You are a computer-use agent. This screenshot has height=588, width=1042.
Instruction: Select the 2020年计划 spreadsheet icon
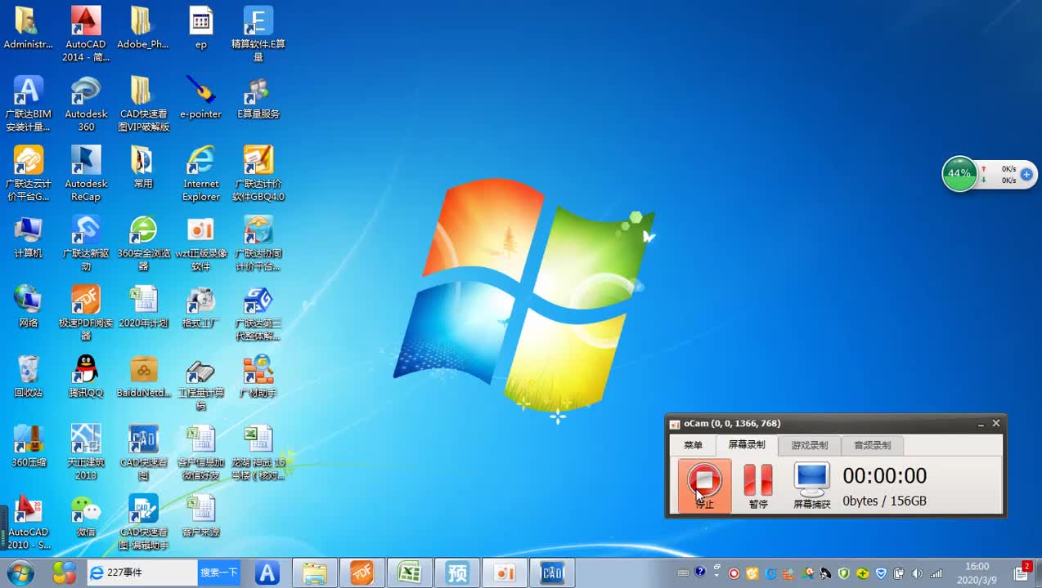143,305
